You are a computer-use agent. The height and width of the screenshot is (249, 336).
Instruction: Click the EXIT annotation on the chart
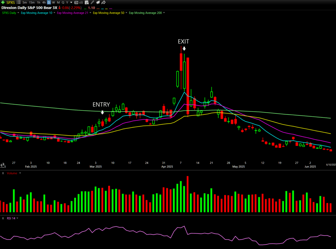click(183, 42)
